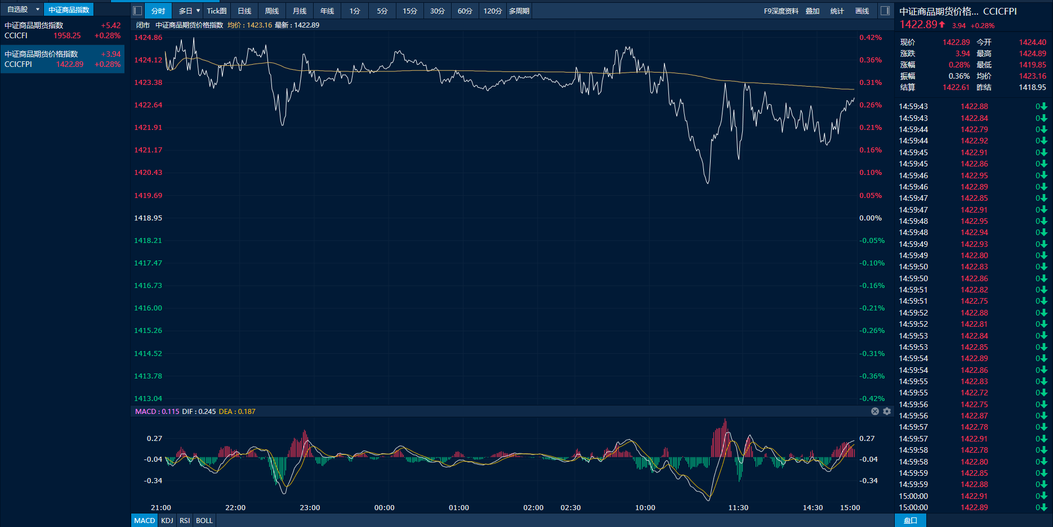Select the 日线 daily chart tab

click(x=244, y=11)
